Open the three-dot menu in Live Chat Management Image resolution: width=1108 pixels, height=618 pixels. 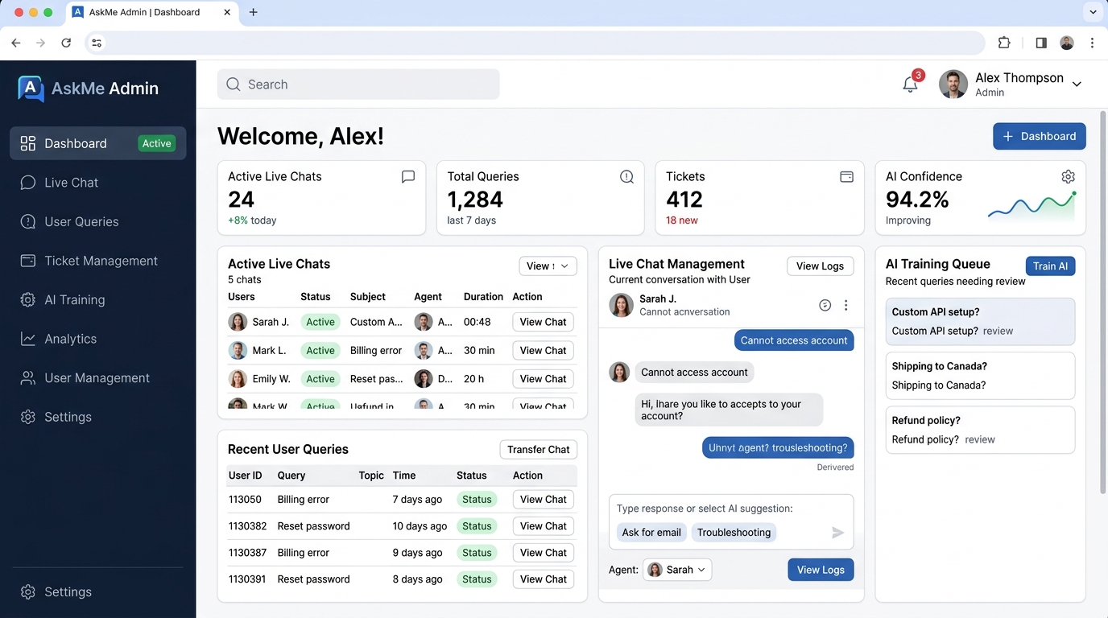pos(845,305)
